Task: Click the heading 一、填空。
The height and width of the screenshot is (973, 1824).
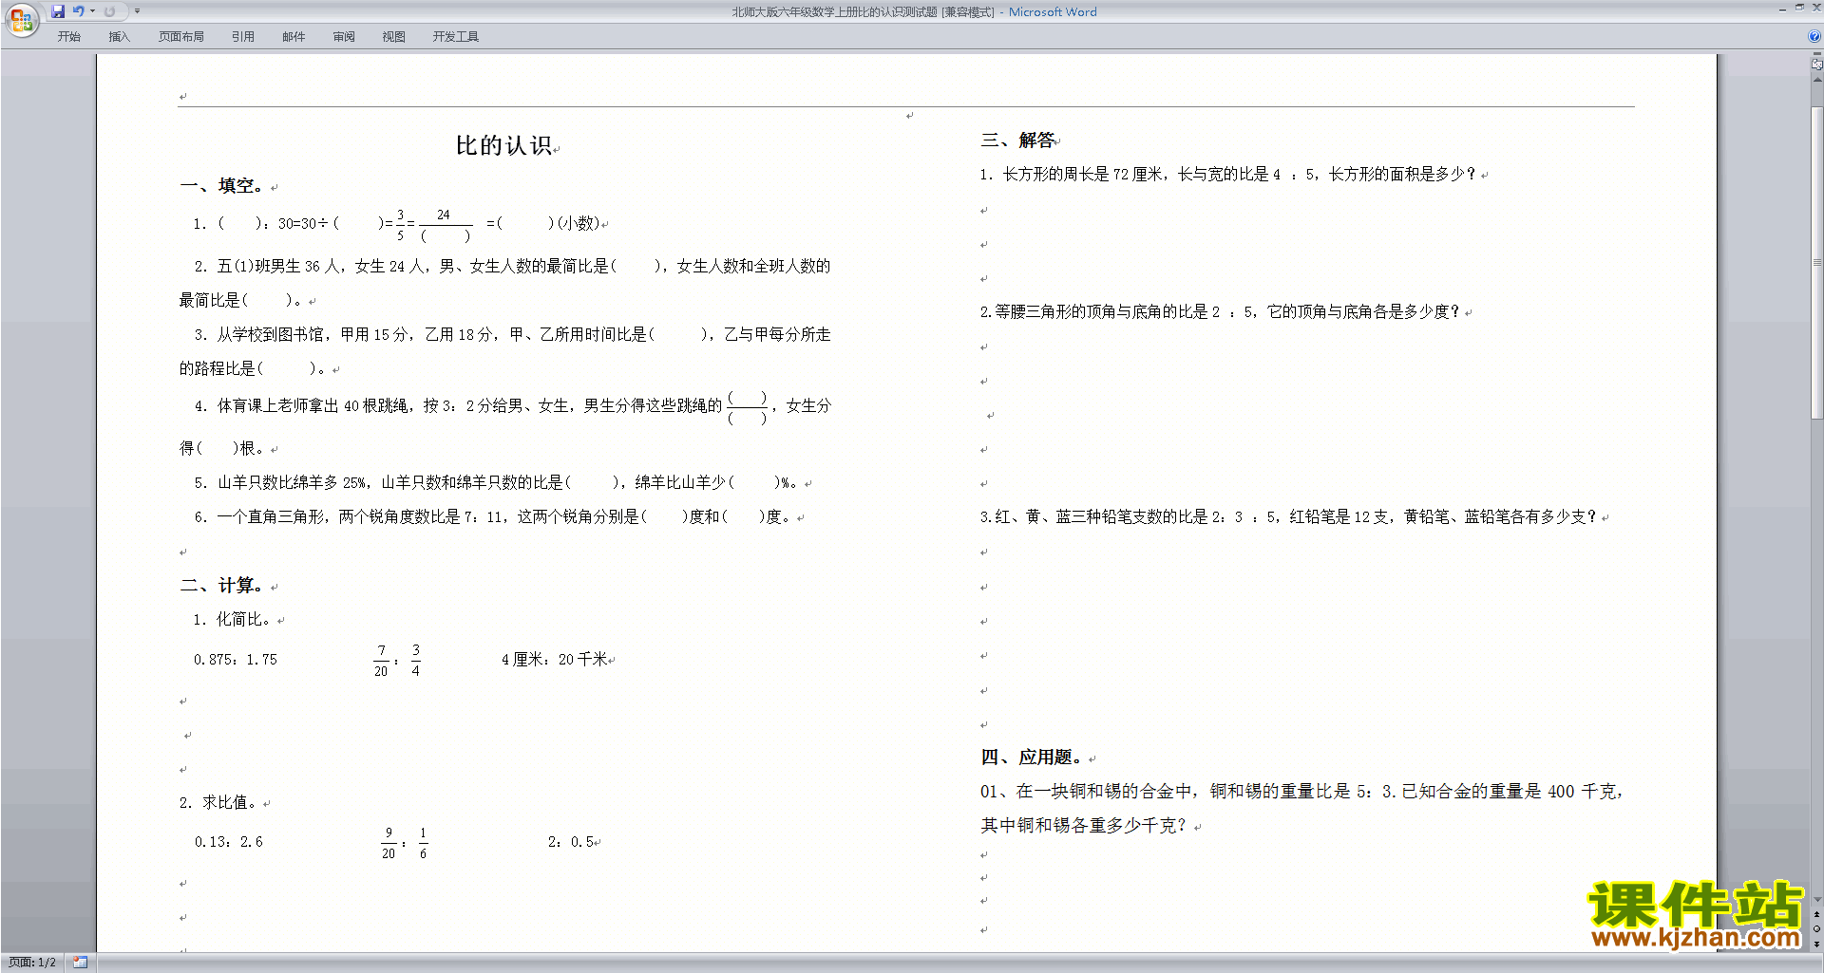Action: point(222,186)
